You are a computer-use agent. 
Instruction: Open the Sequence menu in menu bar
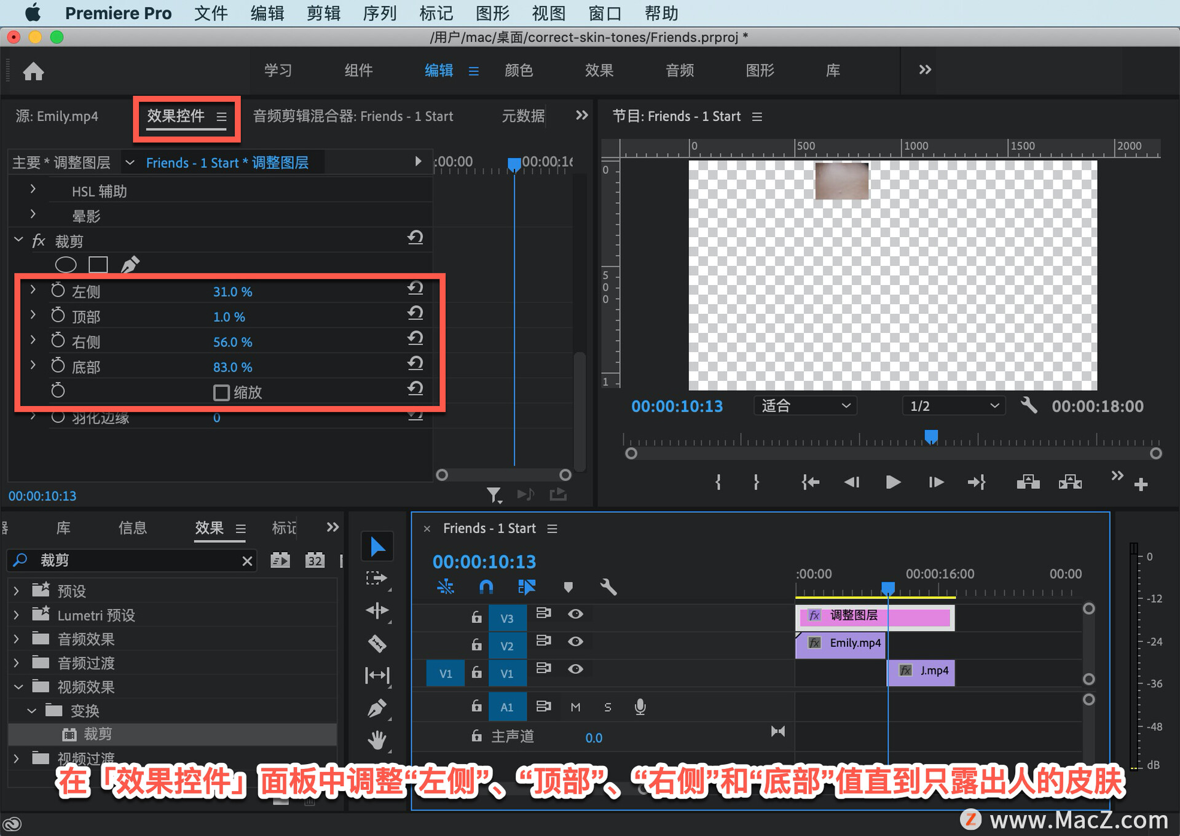coord(379,13)
